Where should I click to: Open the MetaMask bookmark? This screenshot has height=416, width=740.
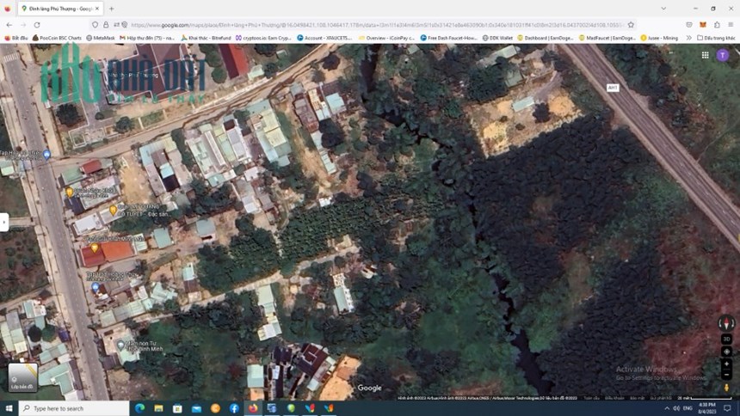[x=101, y=38]
